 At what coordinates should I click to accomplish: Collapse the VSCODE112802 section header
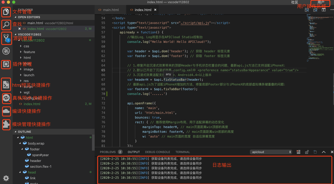(54, 35)
